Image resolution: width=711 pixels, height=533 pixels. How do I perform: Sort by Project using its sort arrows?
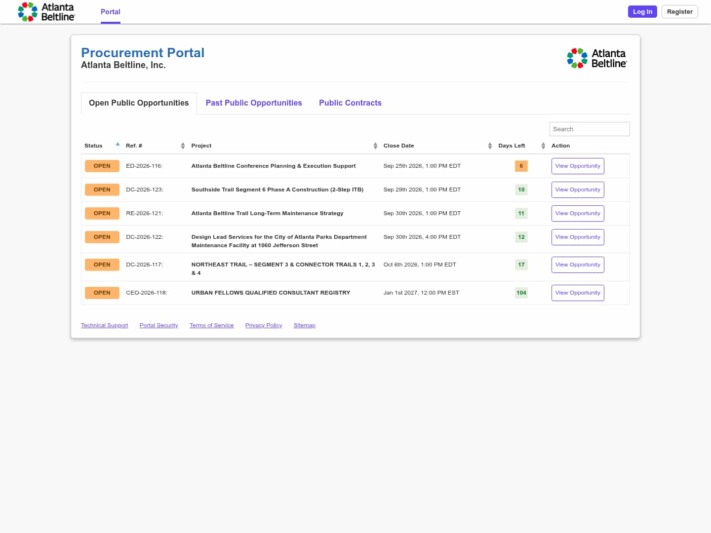375,146
